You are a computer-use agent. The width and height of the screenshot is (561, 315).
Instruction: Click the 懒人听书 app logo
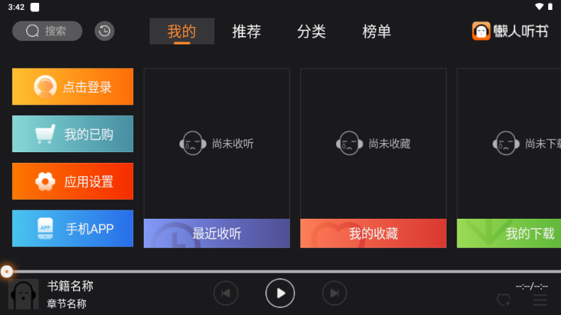pyautogui.click(x=510, y=31)
